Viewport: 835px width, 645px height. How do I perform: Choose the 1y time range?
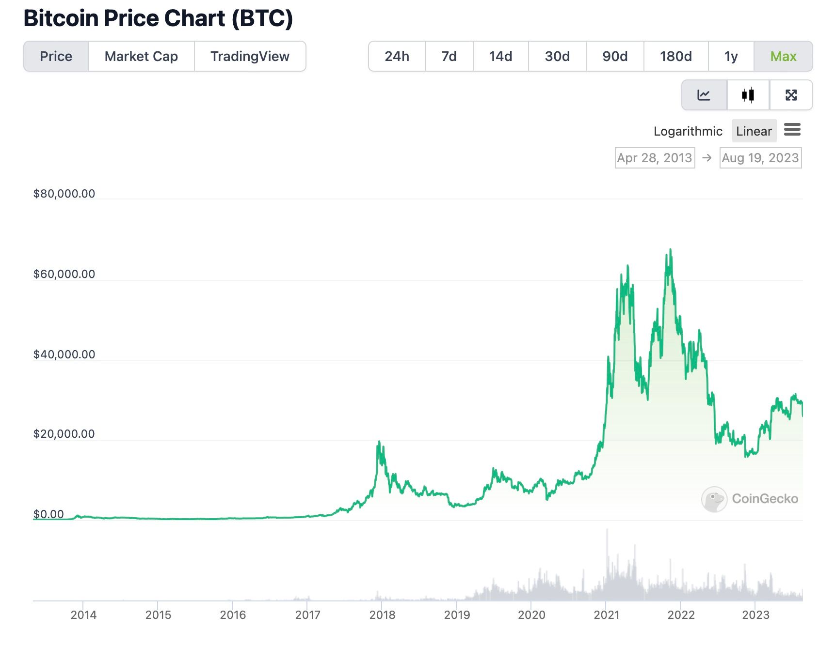(731, 57)
